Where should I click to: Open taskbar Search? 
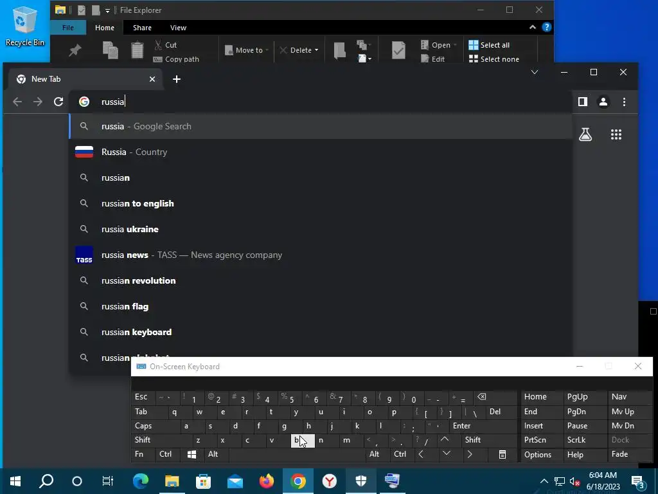click(x=46, y=481)
